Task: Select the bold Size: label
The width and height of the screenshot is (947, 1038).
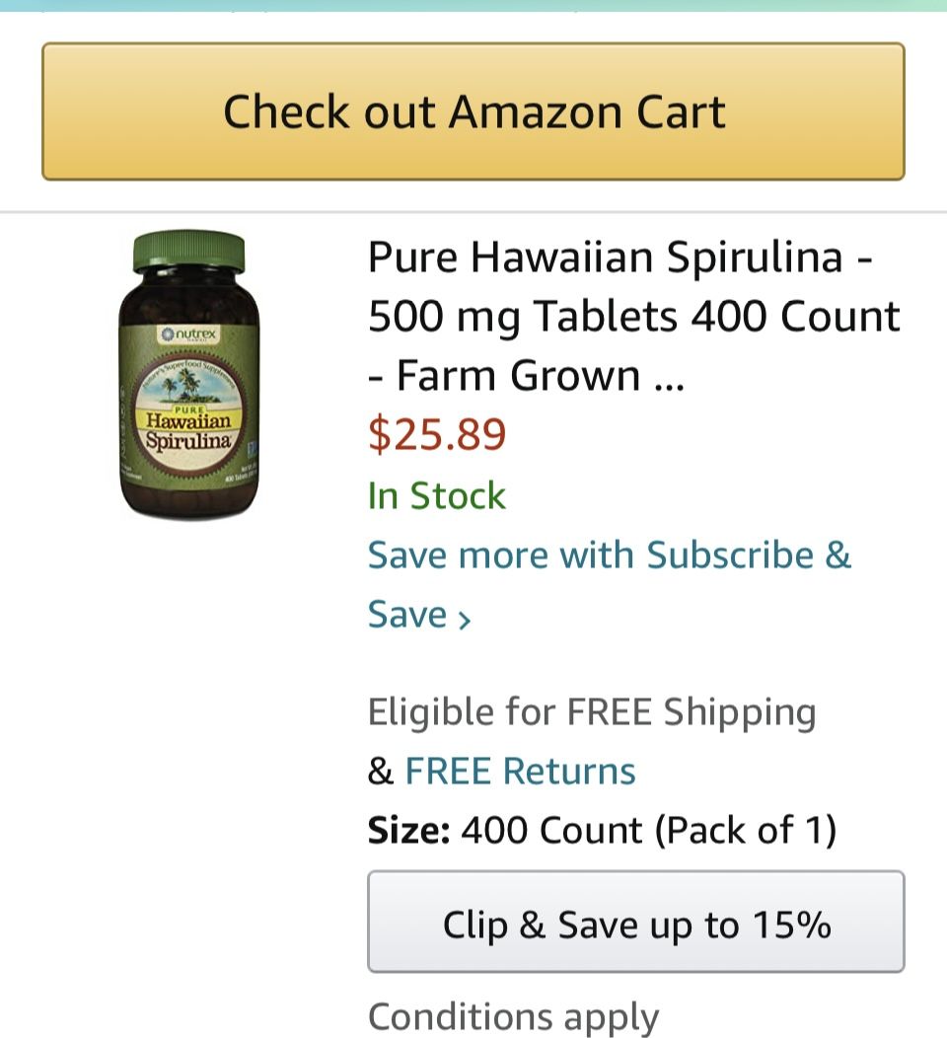Action: (x=408, y=830)
